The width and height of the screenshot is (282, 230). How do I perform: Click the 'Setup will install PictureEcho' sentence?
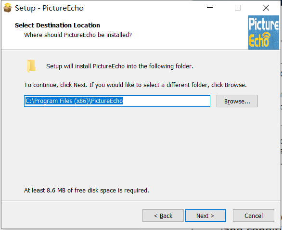click(x=120, y=66)
